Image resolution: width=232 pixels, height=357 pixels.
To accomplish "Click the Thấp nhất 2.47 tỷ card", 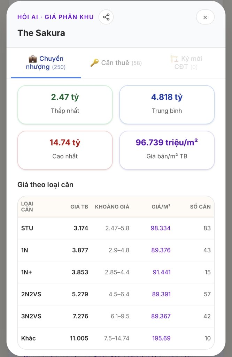I will click(x=65, y=105).
